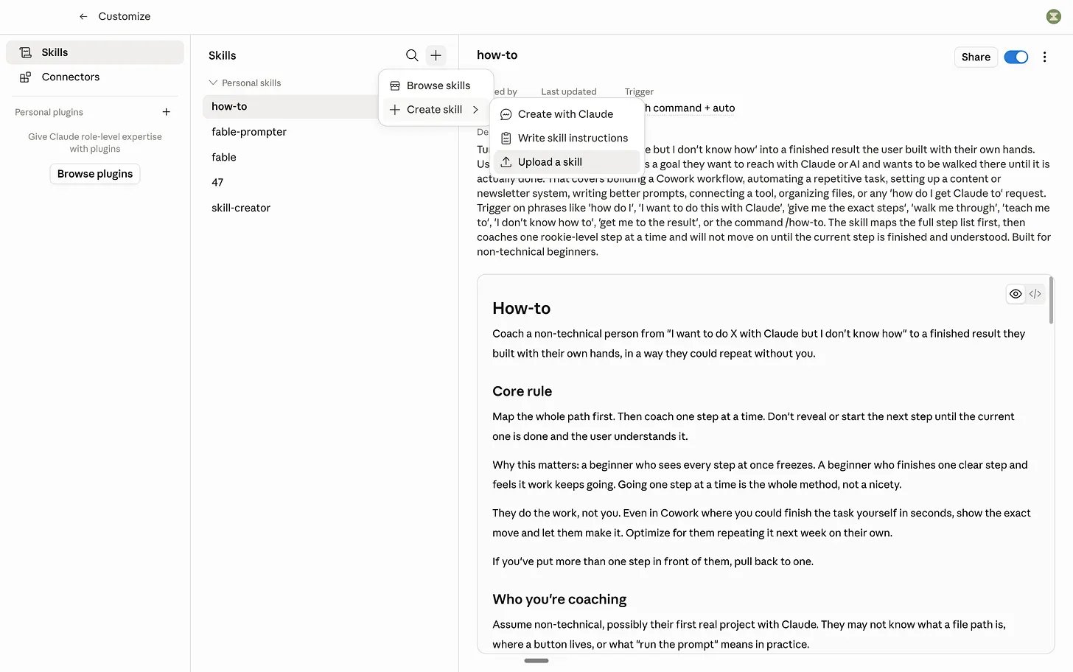The image size is (1073, 672).
Task: Click the Browse plugins button
Action: [95, 174]
